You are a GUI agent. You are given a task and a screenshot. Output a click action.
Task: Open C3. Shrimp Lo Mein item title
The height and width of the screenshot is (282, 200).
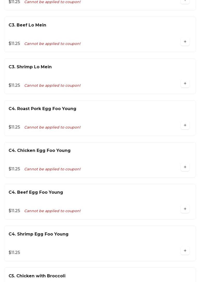click(x=30, y=67)
